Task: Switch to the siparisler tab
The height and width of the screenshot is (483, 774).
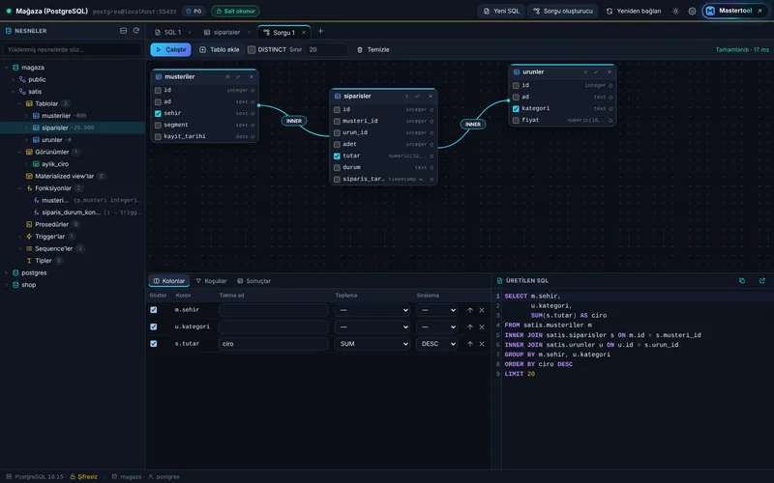Action: [x=226, y=33]
